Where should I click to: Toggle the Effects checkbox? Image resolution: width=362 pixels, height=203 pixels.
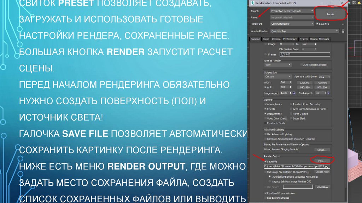[x=265, y=109]
